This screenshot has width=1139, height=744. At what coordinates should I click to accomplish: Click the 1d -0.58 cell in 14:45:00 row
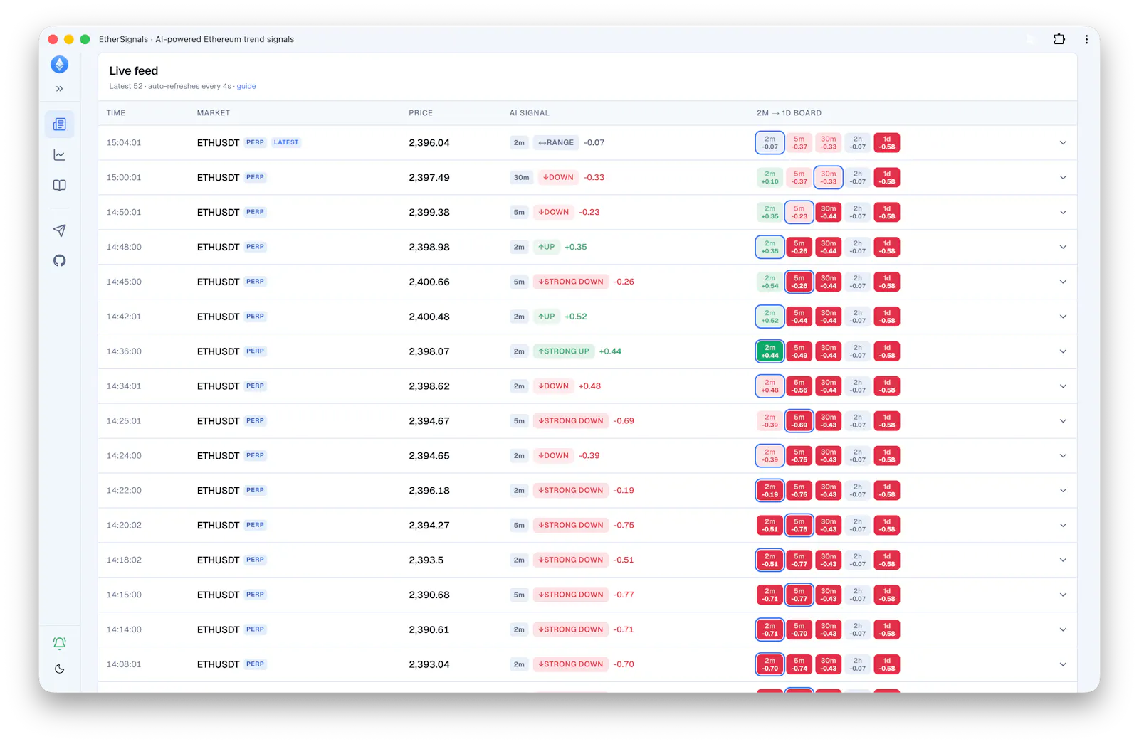pos(887,282)
